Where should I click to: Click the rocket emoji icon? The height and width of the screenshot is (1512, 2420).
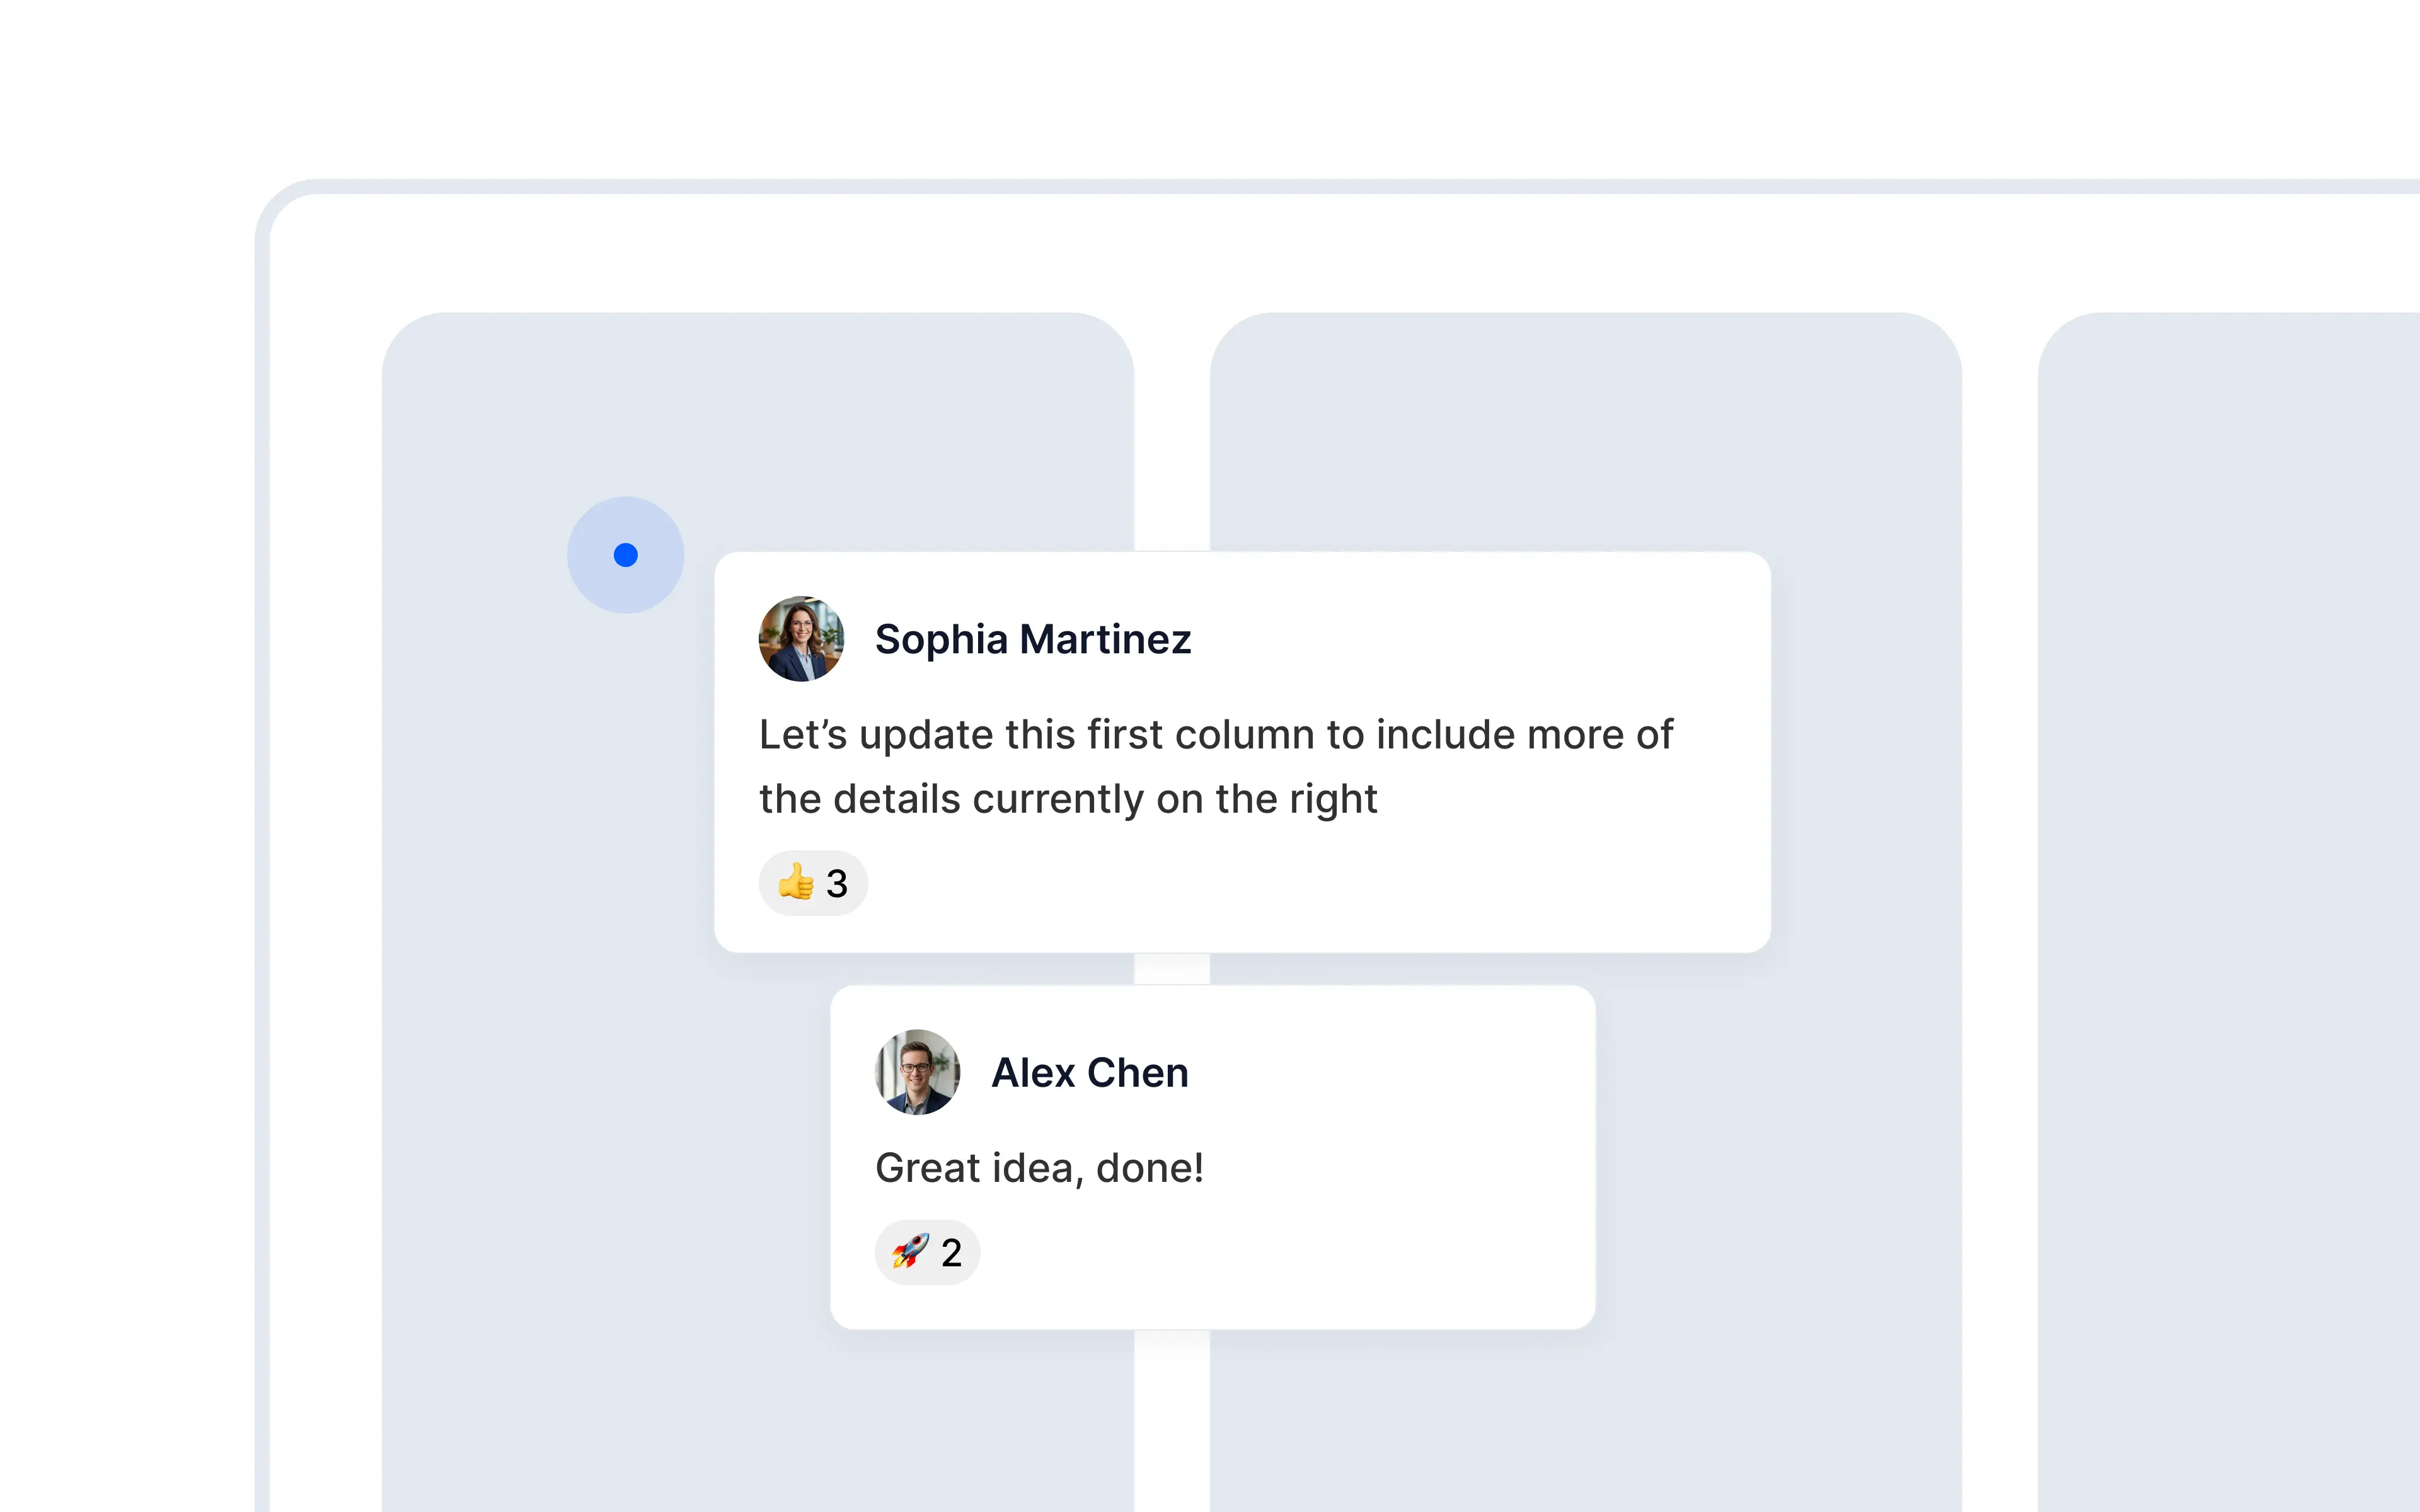pyautogui.click(x=910, y=1251)
